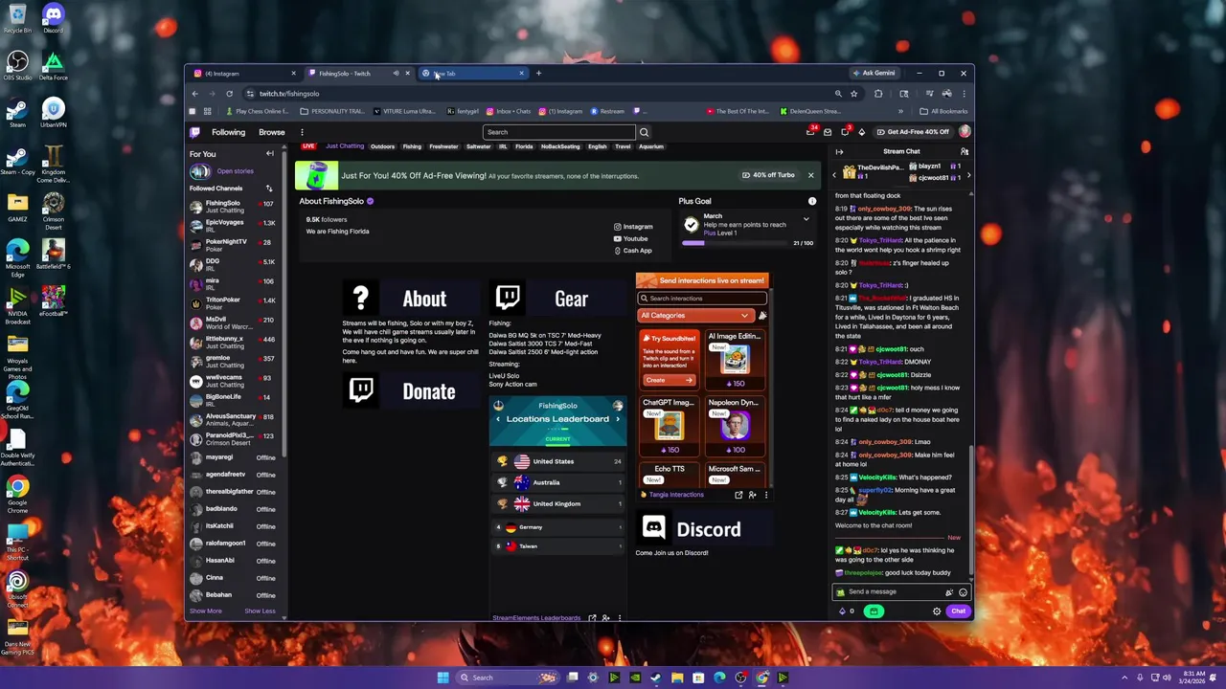Open Chrome extensions puzzle icon
Viewport: 1226px width, 689px height.
pos(877,94)
